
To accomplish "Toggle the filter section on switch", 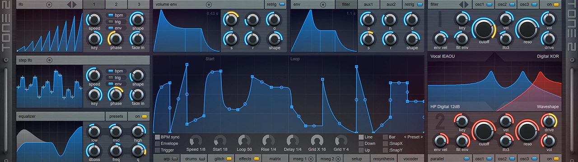I will click(x=557, y=4).
